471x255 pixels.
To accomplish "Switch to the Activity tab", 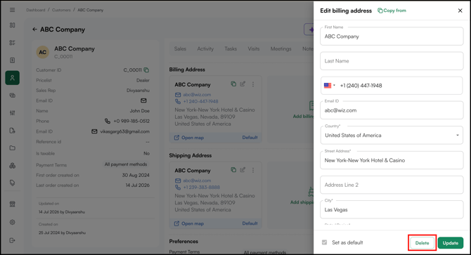I will (x=205, y=49).
